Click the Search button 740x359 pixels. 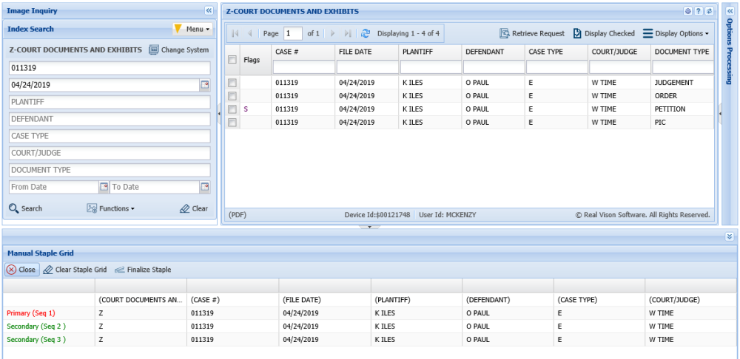[26, 208]
